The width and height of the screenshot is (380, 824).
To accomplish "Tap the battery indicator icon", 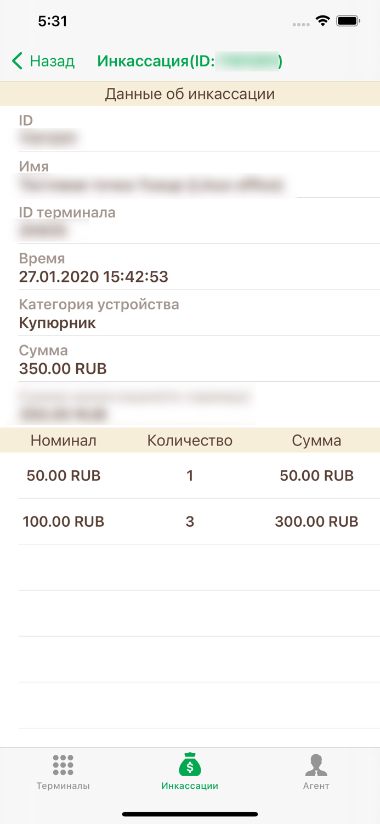I will (348, 21).
